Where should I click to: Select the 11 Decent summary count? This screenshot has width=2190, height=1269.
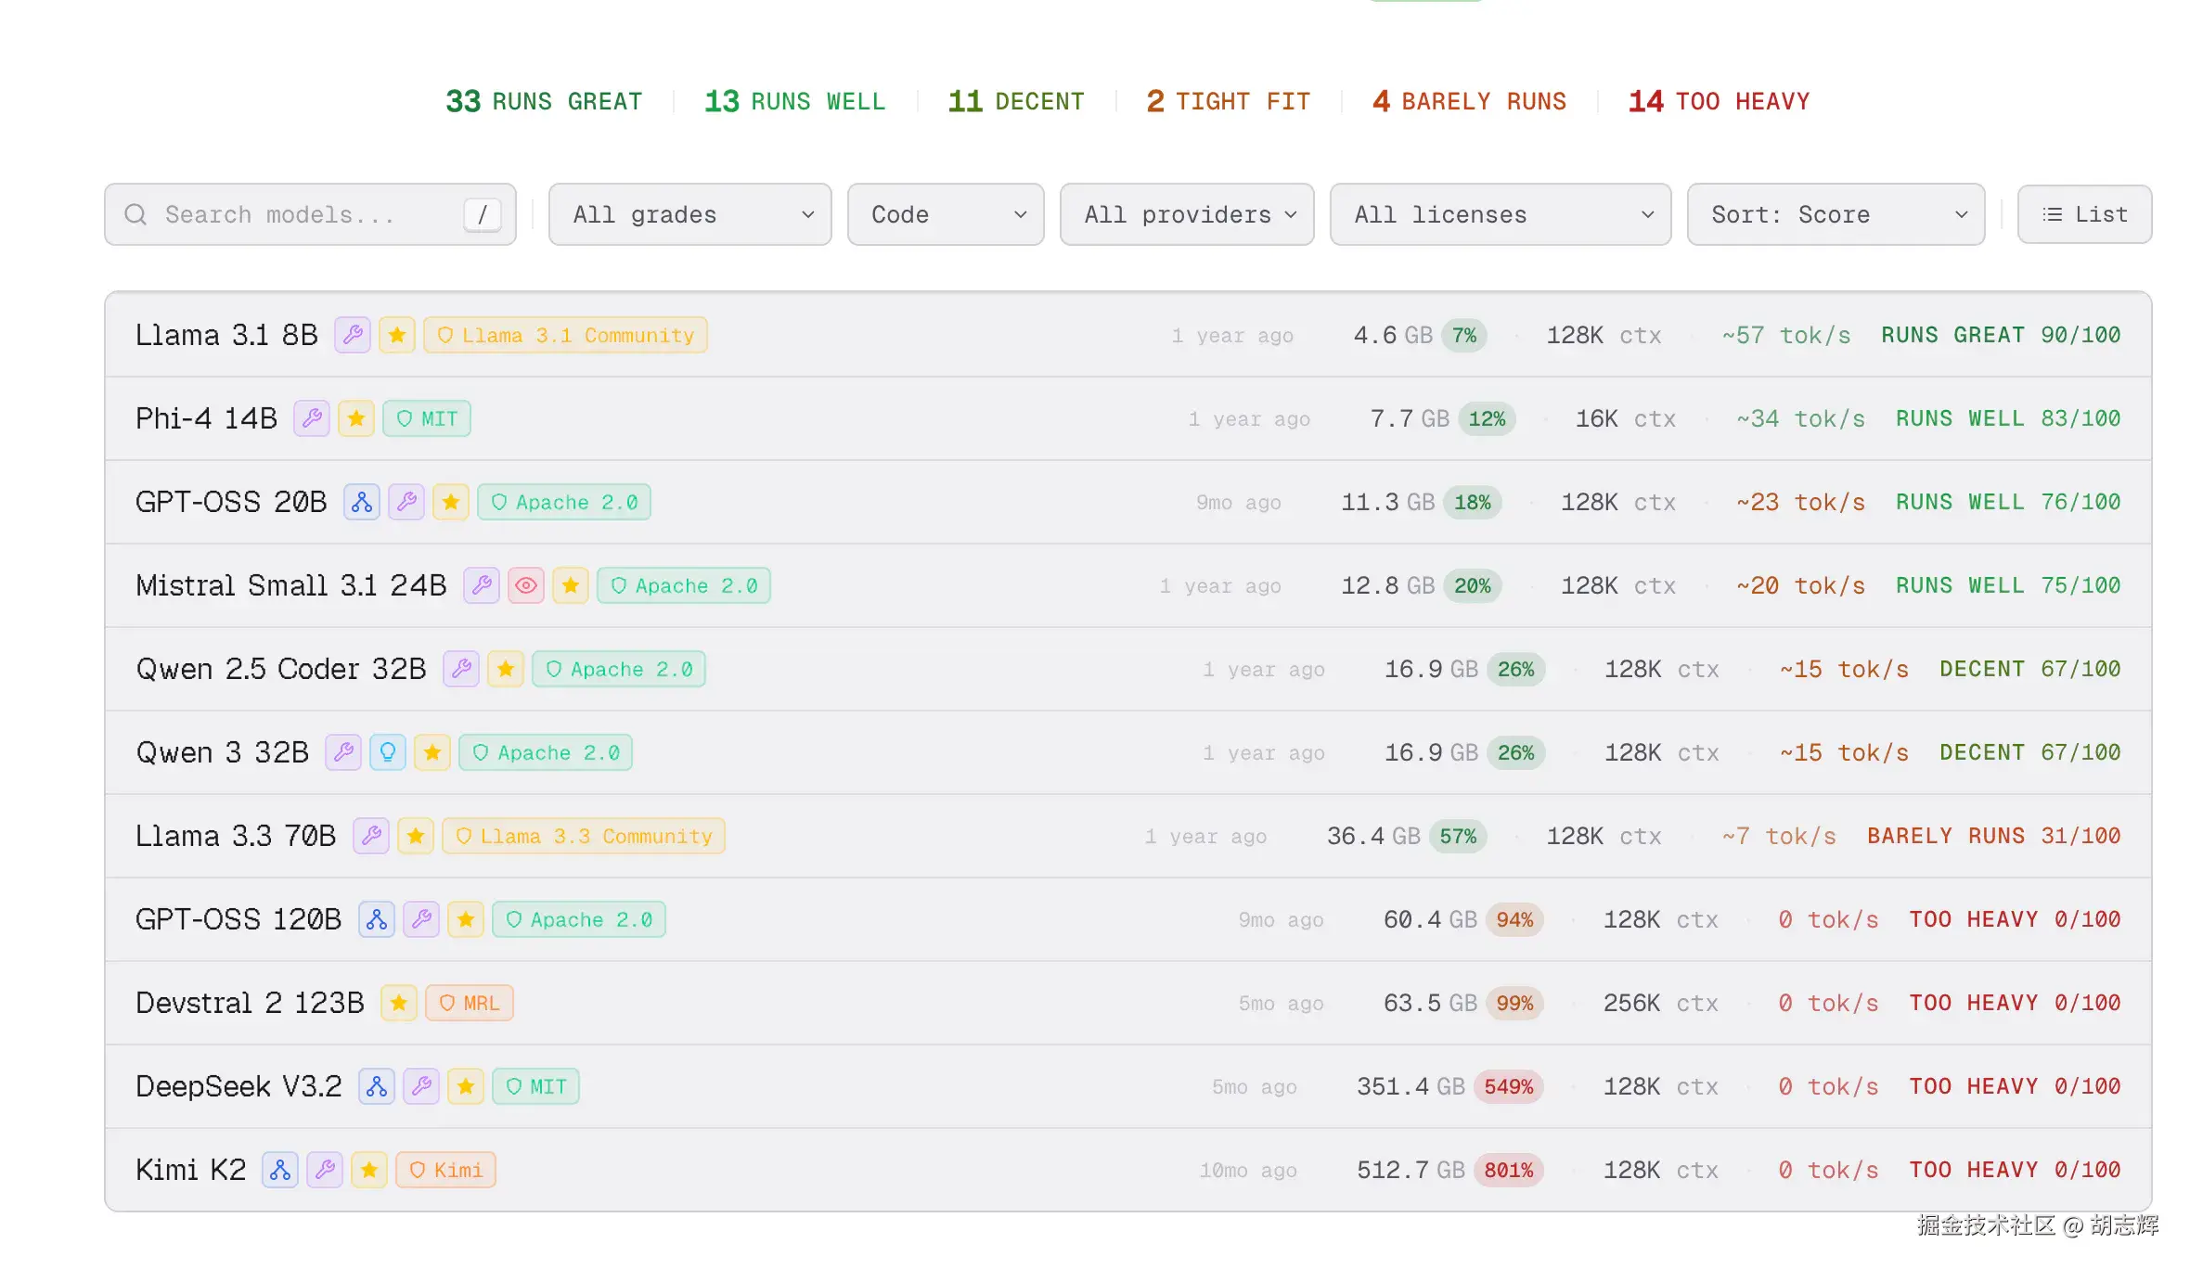point(1016,101)
